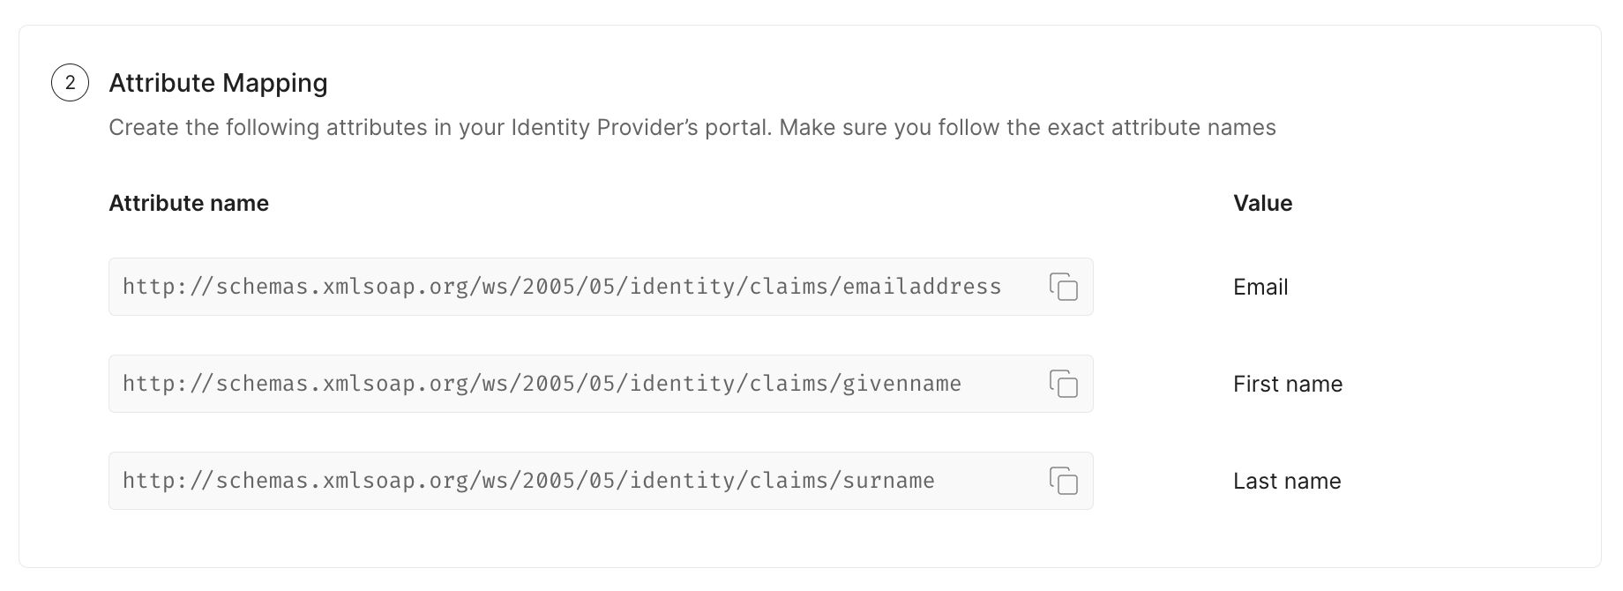
Task: Click the Last name value label
Action: (x=1286, y=481)
